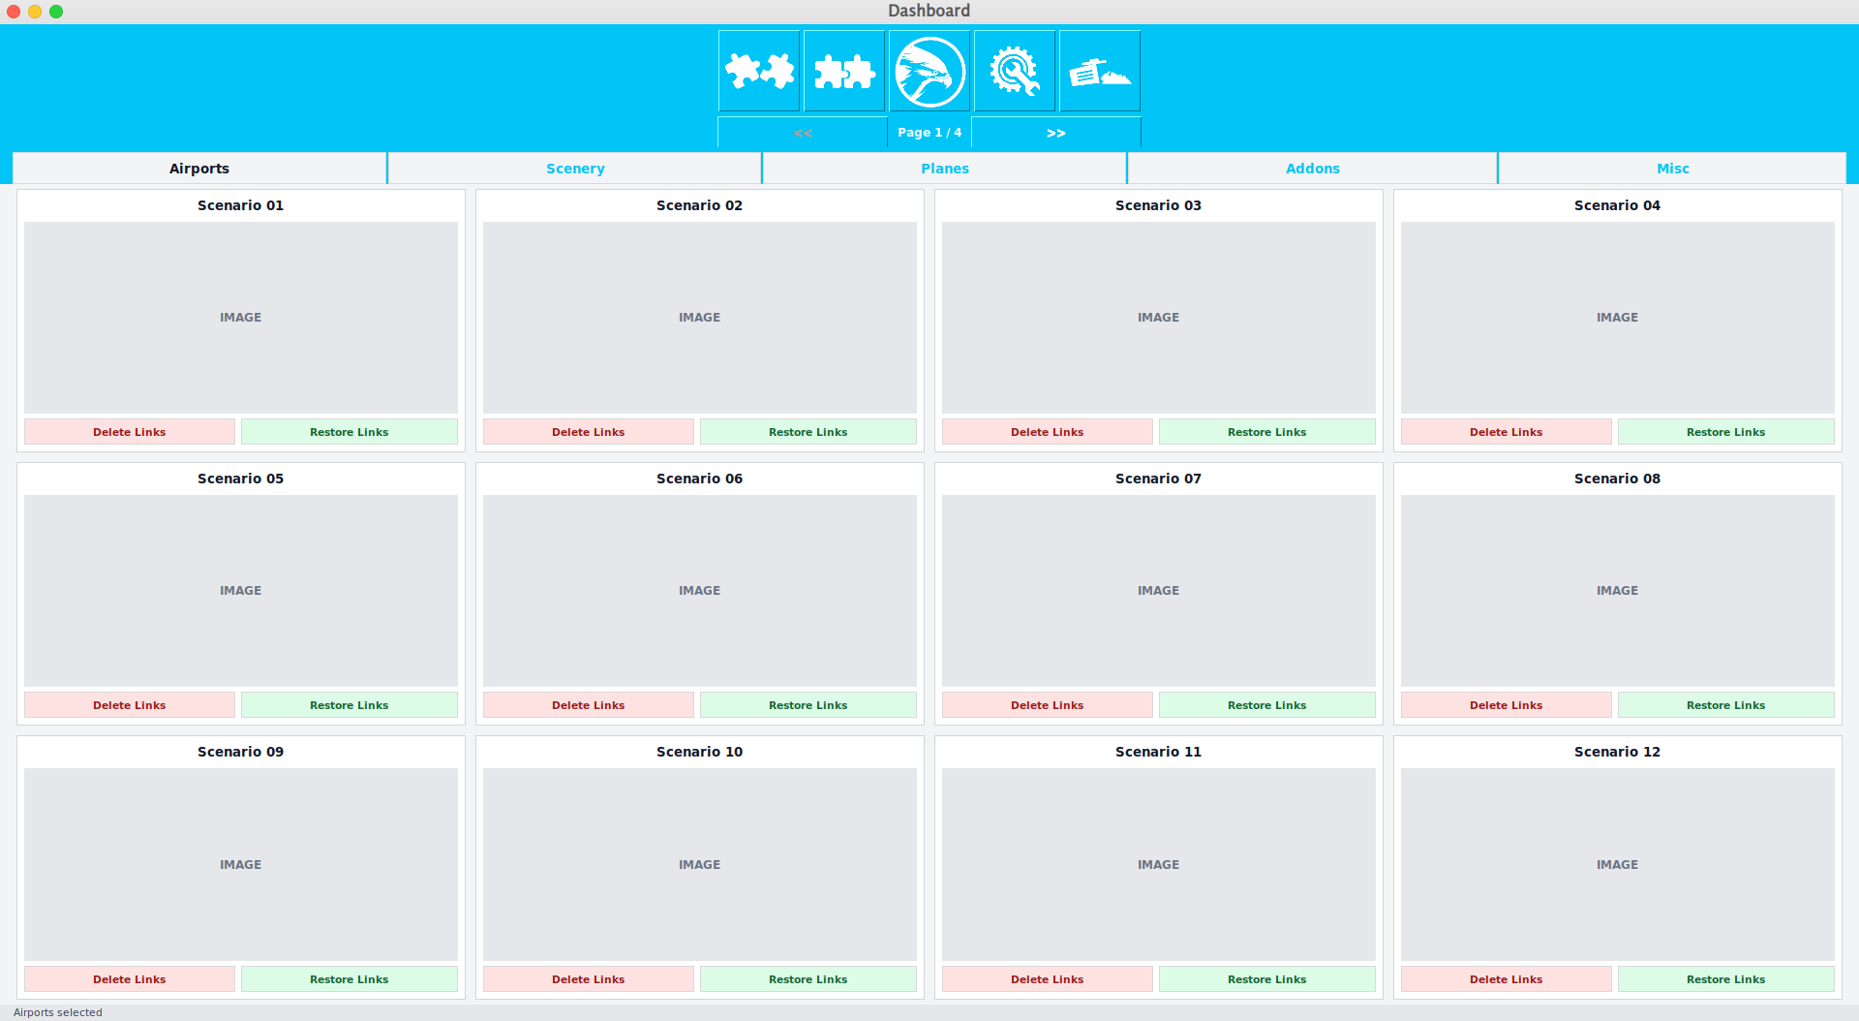Image resolution: width=1859 pixels, height=1021 pixels.
Task: Restore Links for Scenario 02
Action: point(808,432)
